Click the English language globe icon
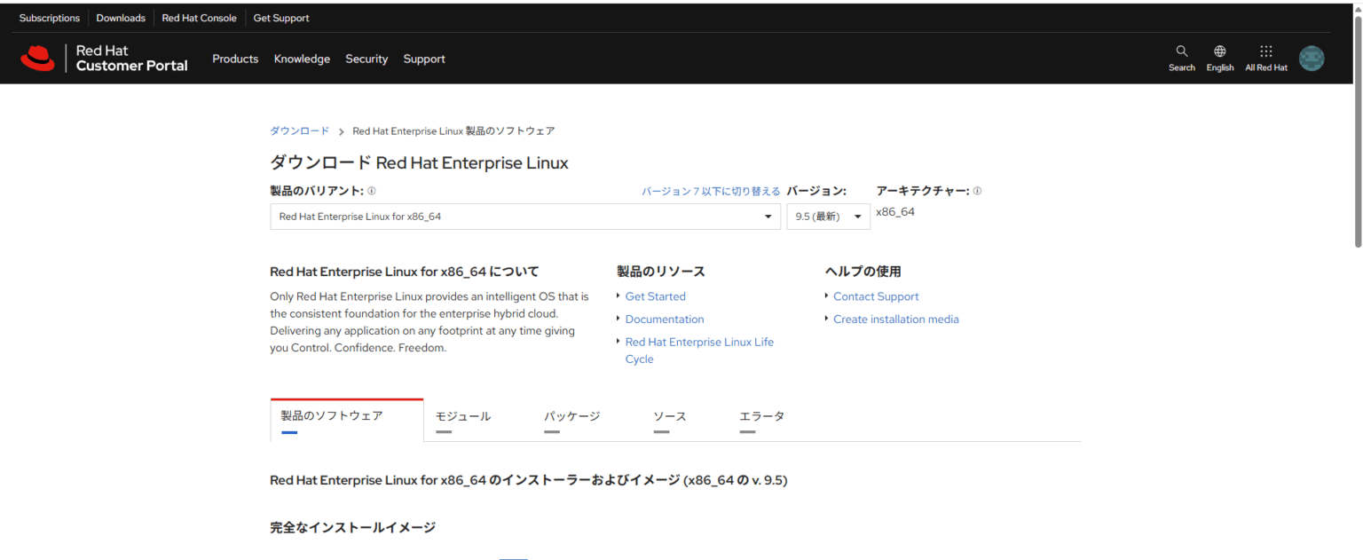This screenshot has width=1363, height=560. click(1219, 57)
